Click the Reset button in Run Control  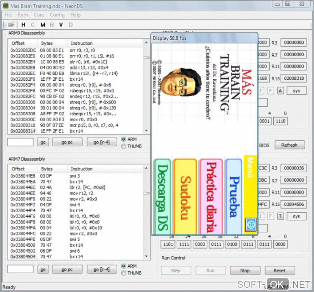point(280,270)
